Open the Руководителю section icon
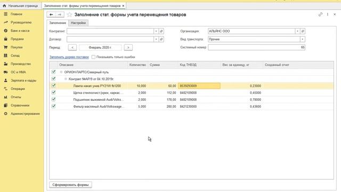Image resolution: width=341 pixels, height=192 pixels. [6, 22]
